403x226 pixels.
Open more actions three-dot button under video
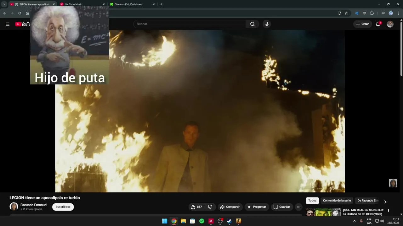pyautogui.click(x=298, y=207)
